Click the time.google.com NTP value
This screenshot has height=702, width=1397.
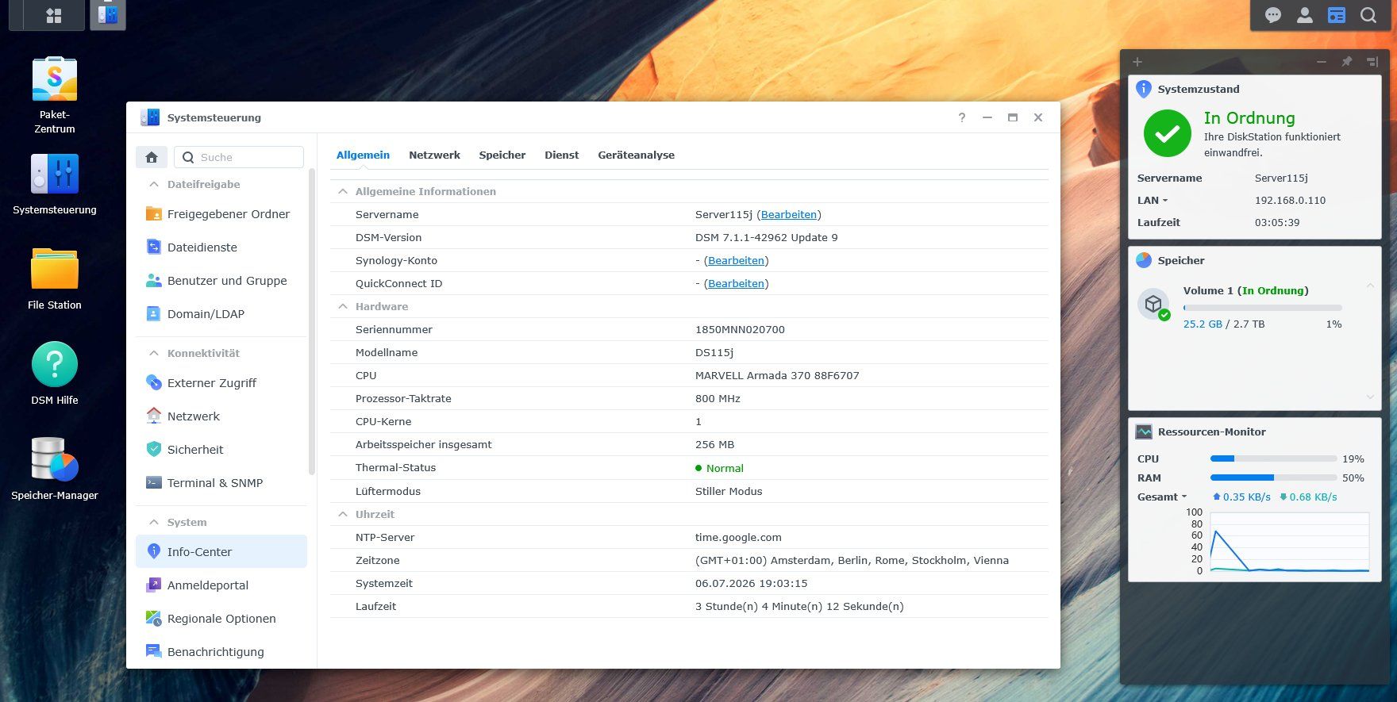point(738,538)
